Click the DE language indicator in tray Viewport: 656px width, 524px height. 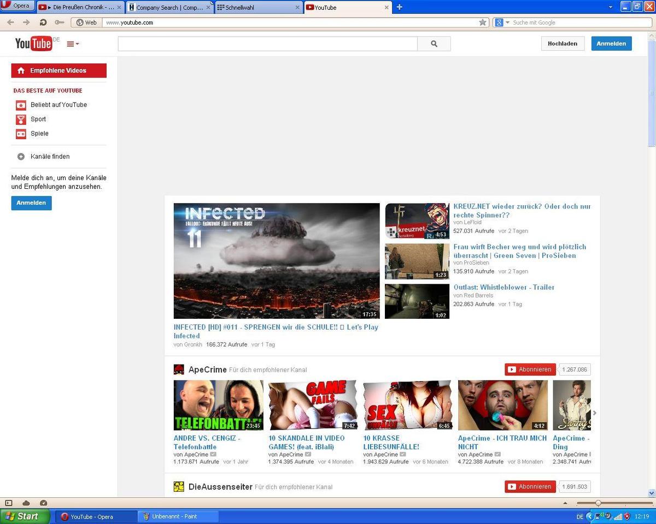click(x=579, y=516)
